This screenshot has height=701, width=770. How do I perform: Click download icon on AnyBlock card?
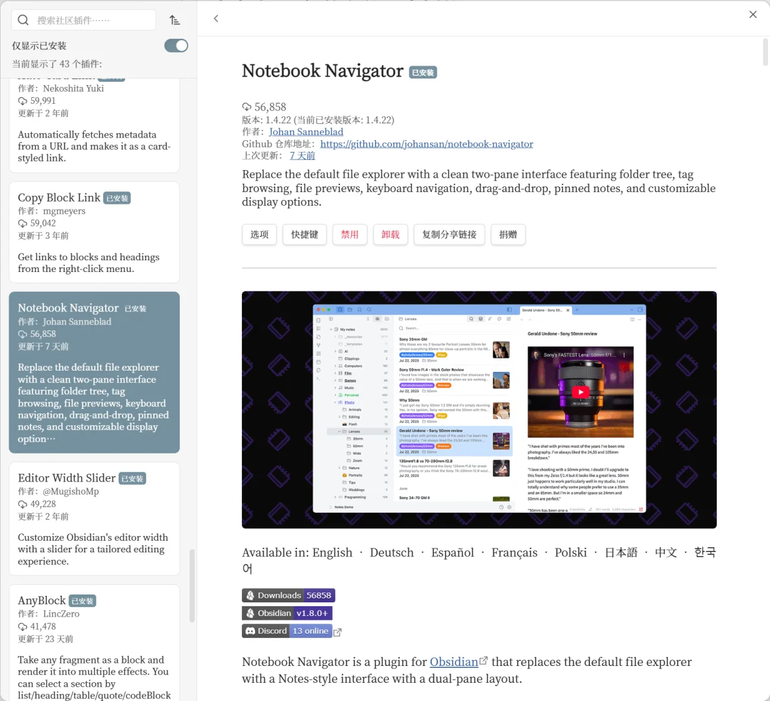23,627
